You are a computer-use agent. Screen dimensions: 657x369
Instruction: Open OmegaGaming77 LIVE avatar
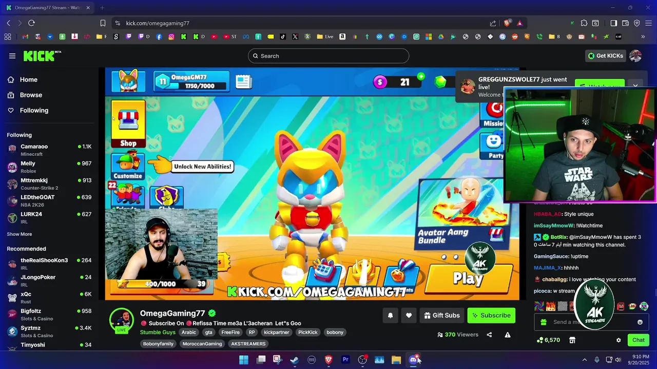pyautogui.click(x=122, y=321)
